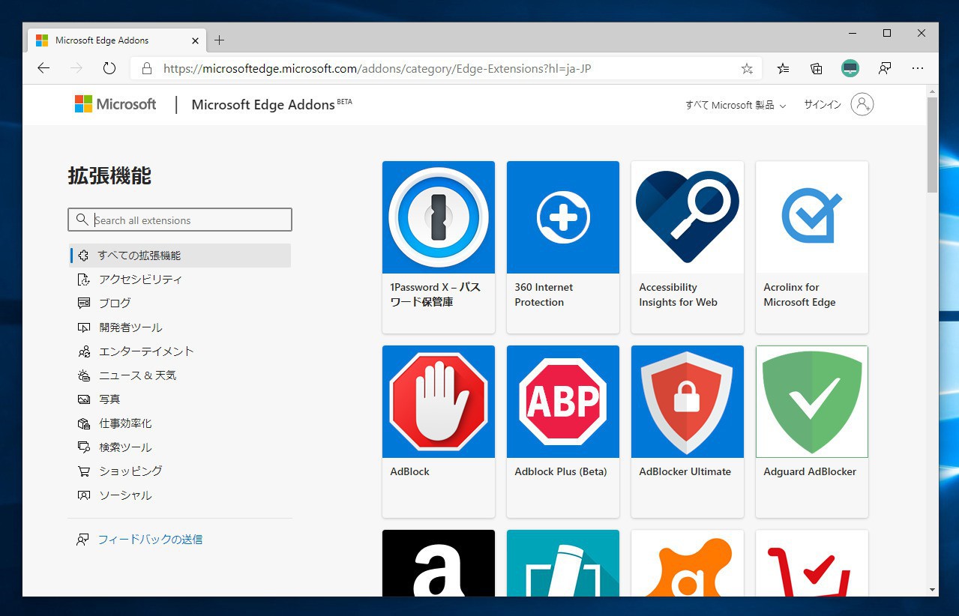Screen dimensions: 959x616
Task: Click the scrollbar down arrow
Action: pyautogui.click(x=932, y=590)
